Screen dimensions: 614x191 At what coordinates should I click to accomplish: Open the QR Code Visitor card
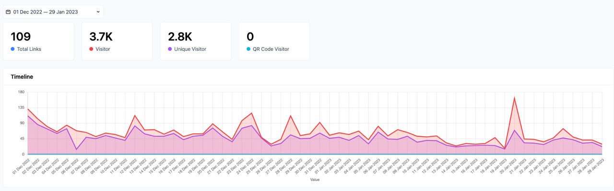point(274,41)
